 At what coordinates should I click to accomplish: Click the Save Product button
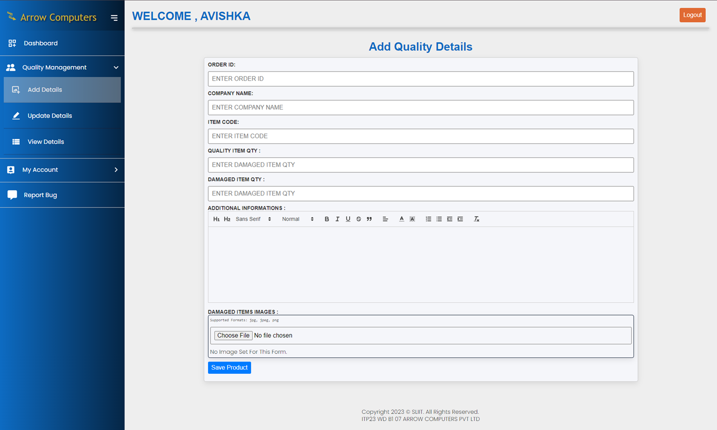coord(229,367)
